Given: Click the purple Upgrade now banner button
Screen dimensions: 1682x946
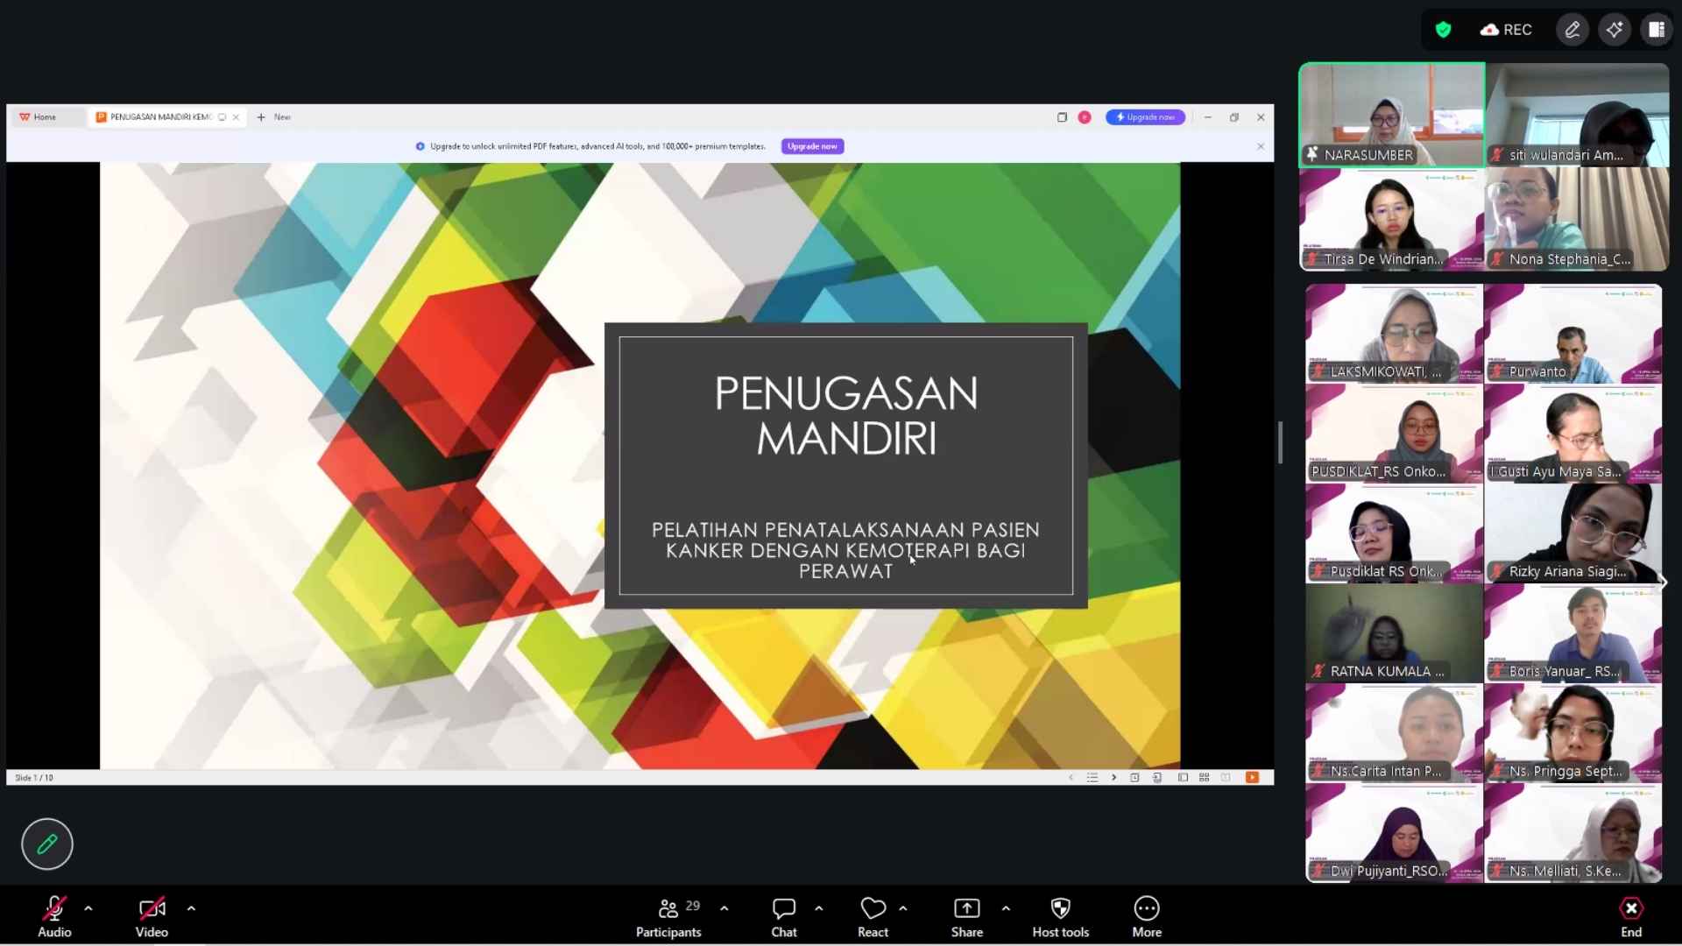Looking at the screenshot, I should (x=812, y=146).
